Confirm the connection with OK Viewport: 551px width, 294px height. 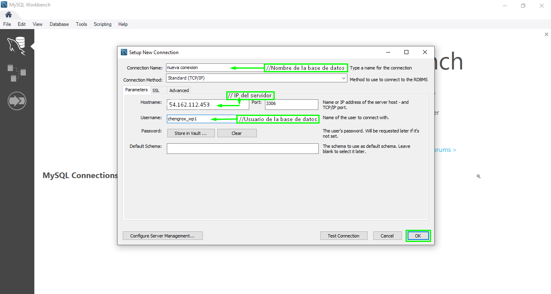coord(418,236)
